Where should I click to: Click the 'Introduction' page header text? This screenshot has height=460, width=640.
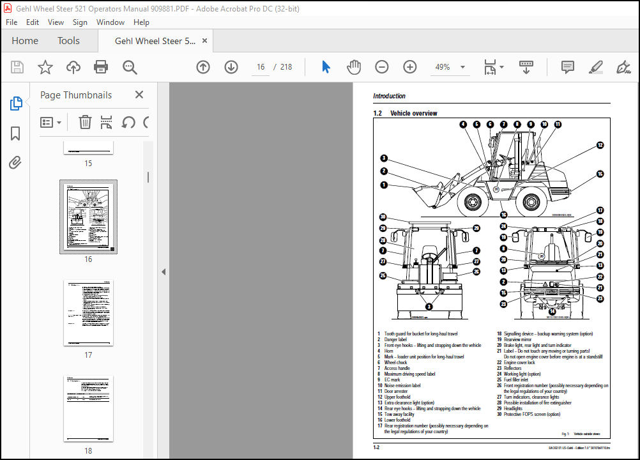[x=389, y=96]
